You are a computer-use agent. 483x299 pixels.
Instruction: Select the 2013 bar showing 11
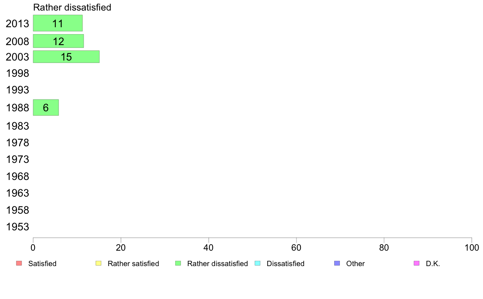click(x=58, y=23)
